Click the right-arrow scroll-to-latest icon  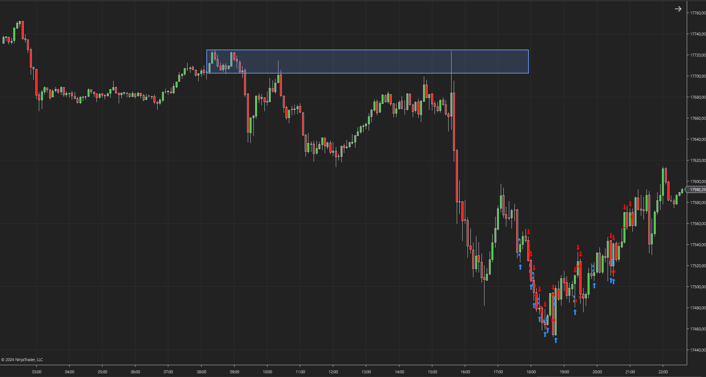click(x=678, y=9)
